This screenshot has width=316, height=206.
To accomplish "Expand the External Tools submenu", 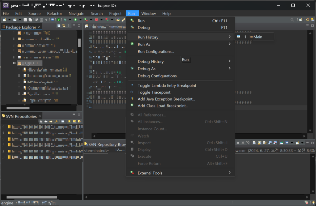I will coord(180,173).
